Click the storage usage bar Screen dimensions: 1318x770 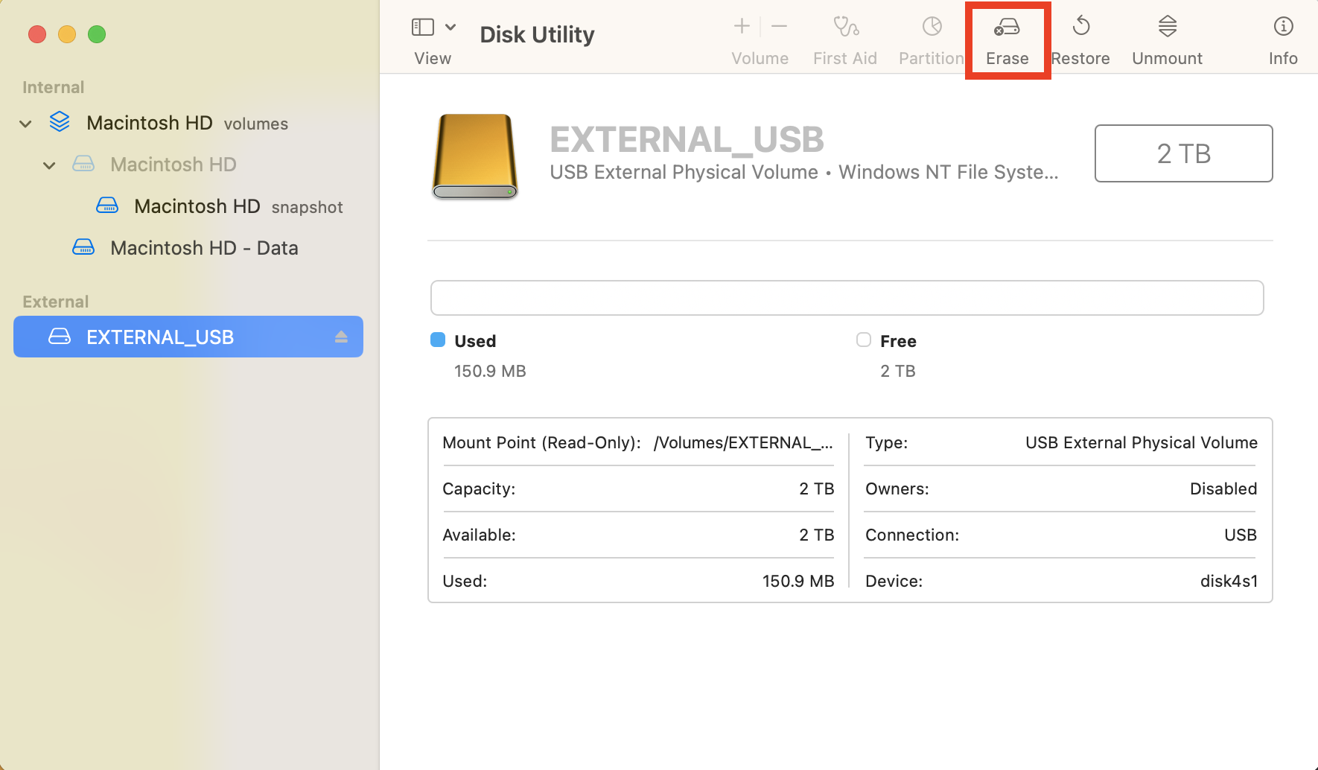pyautogui.click(x=847, y=298)
